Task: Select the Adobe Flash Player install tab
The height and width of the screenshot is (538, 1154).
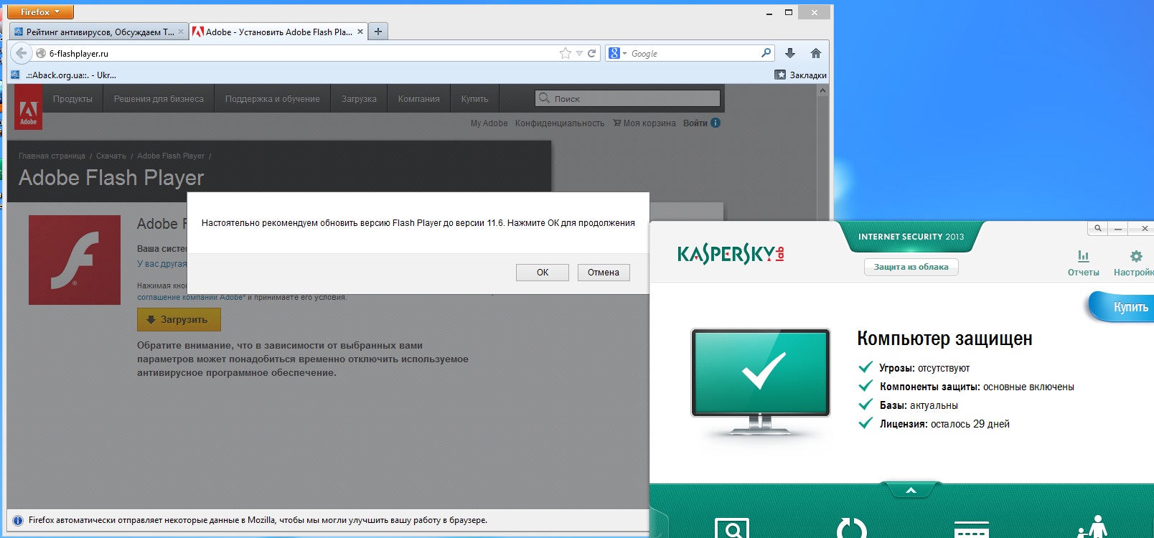Action: [x=278, y=32]
